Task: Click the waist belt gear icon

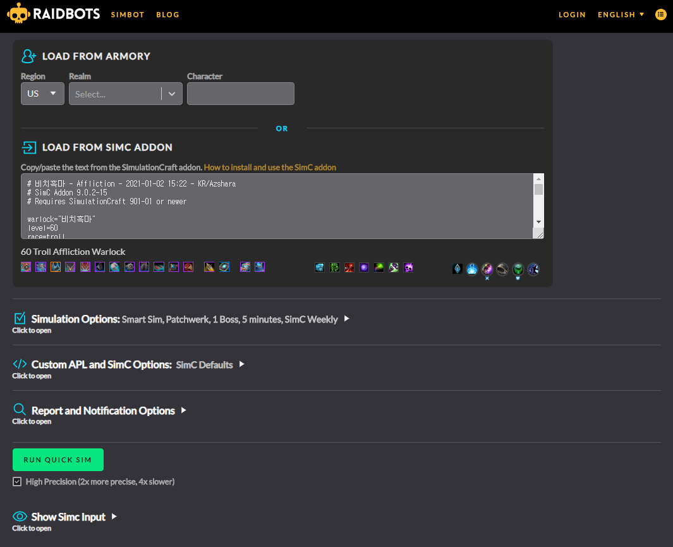Action: pyautogui.click(x=129, y=267)
